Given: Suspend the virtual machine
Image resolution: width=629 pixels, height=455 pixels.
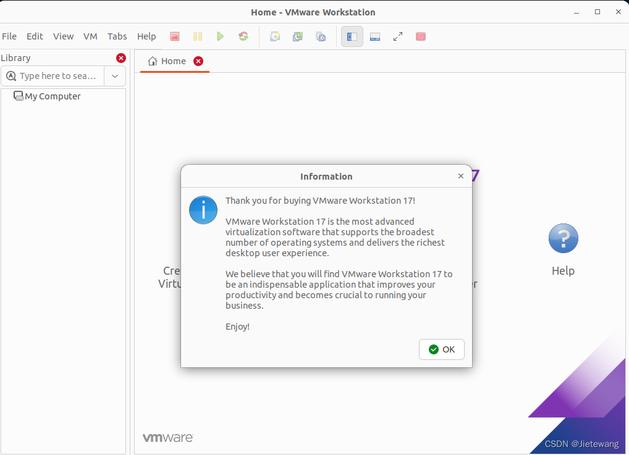Looking at the screenshot, I should click(198, 36).
